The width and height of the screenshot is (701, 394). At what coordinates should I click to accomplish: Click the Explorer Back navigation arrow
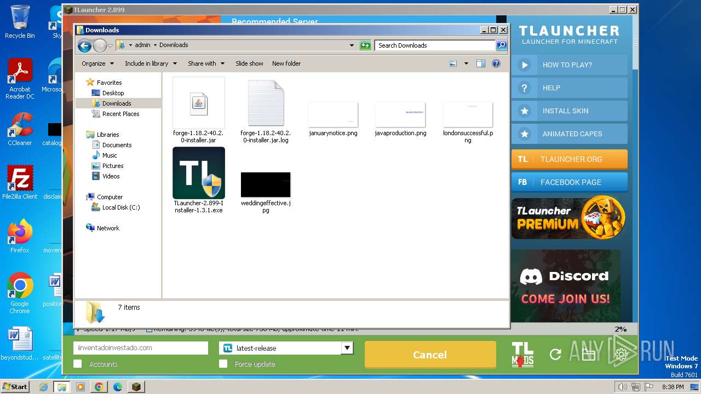pos(84,45)
